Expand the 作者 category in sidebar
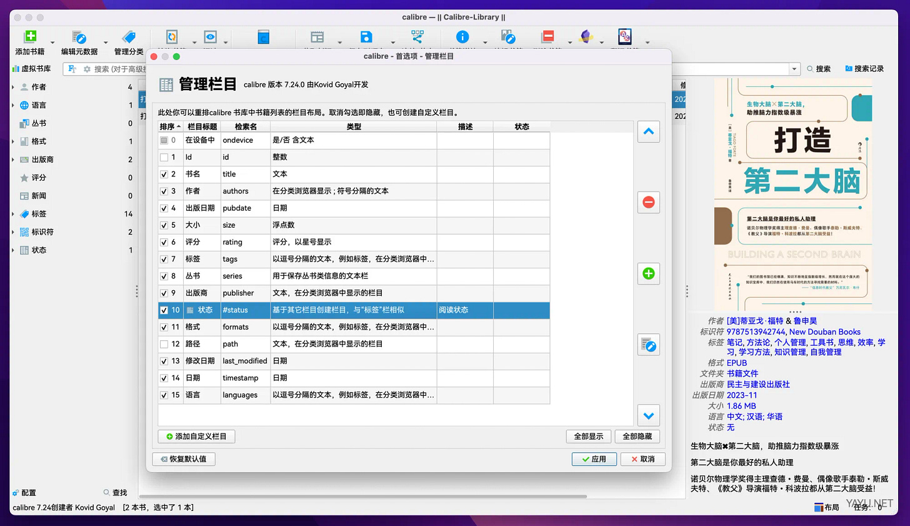The height and width of the screenshot is (526, 910). (13, 87)
